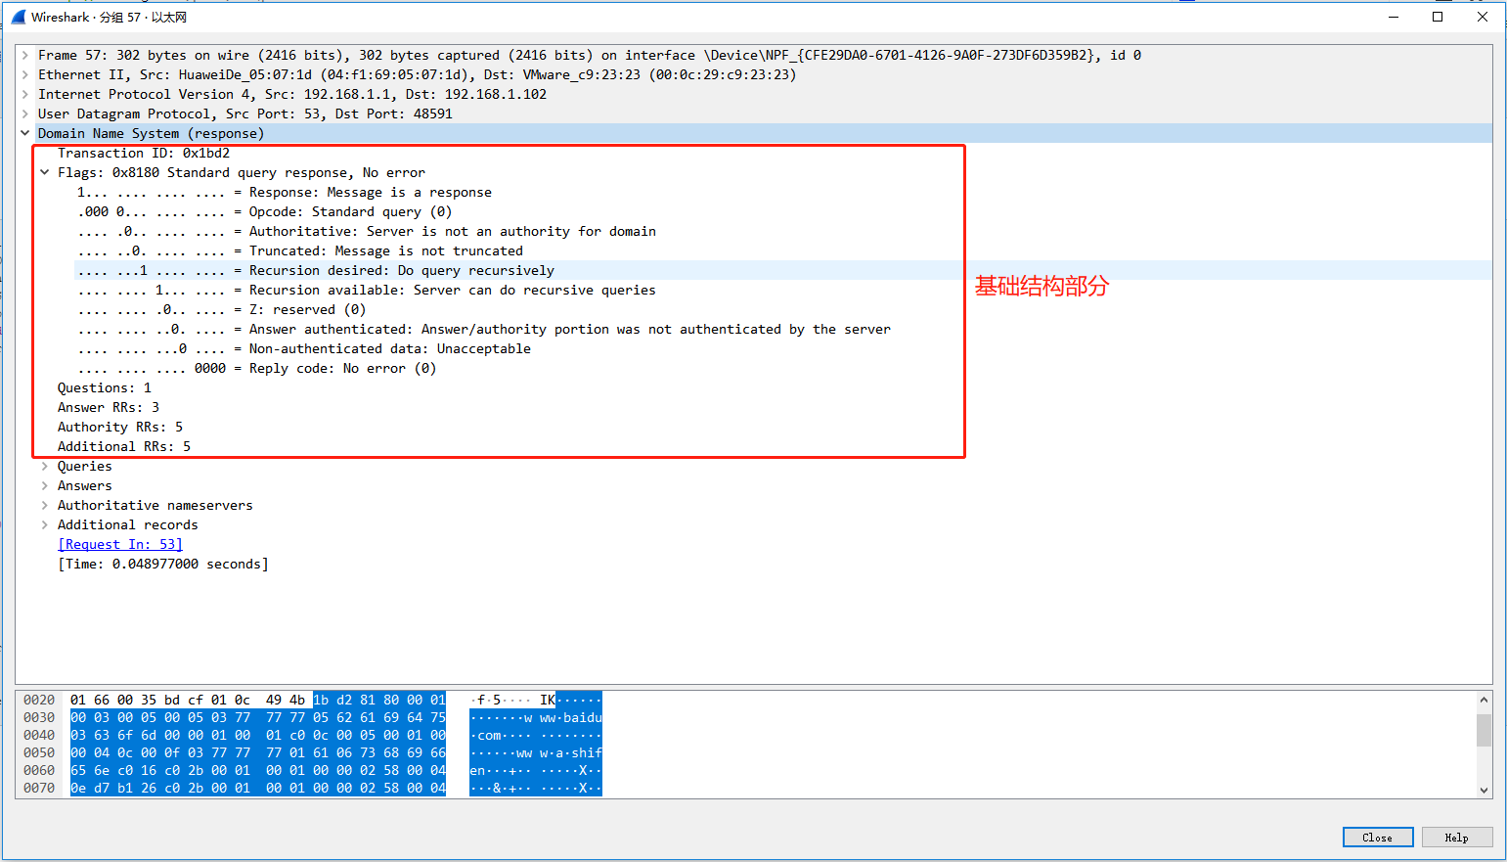Click the Wireshark shark fin title icon

click(18, 17)
